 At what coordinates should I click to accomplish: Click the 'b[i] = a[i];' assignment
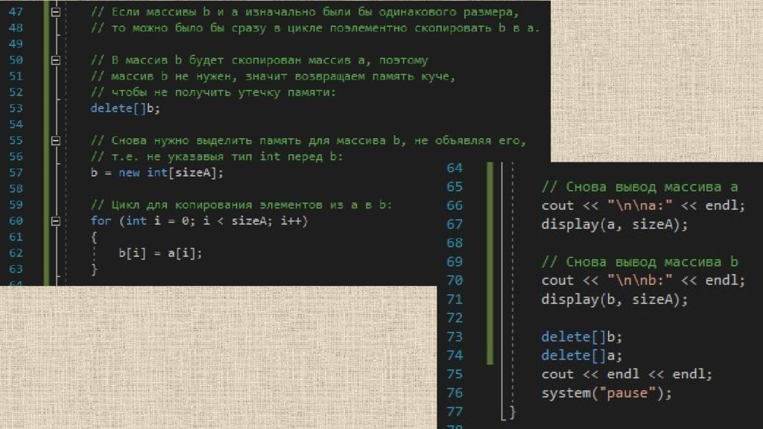[x=160, y=253]
